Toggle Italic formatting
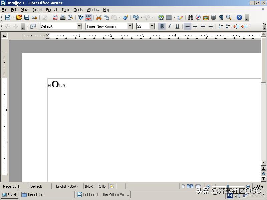 click(170, 26)
